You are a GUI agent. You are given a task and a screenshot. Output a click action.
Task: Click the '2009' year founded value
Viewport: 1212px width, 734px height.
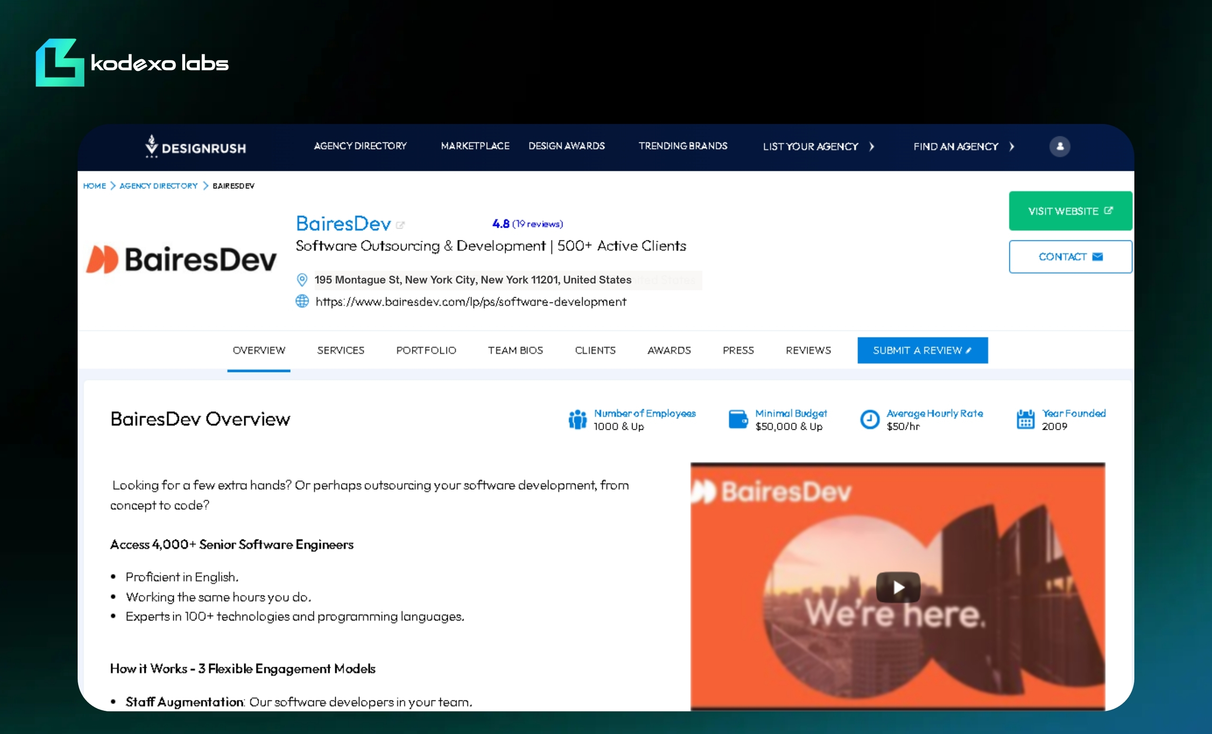[1054, 426]
